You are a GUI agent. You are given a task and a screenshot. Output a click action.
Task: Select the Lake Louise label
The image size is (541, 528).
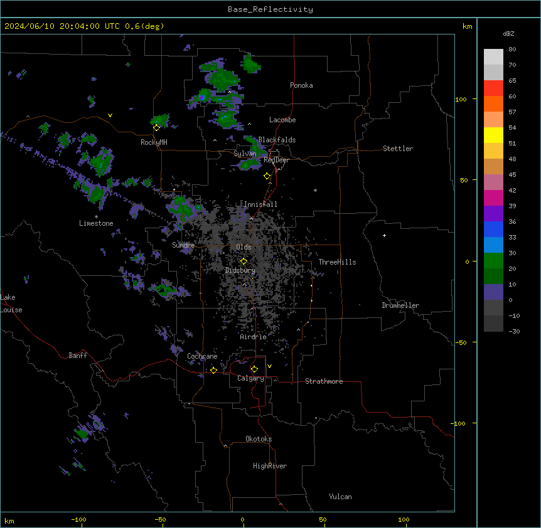pos(11,304)
